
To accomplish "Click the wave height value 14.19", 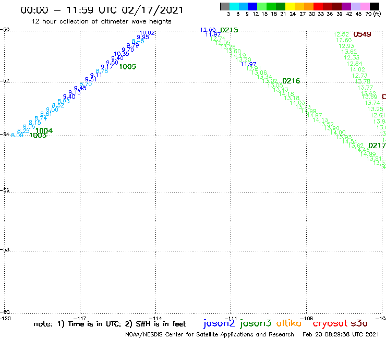I will tap(238, 56).
